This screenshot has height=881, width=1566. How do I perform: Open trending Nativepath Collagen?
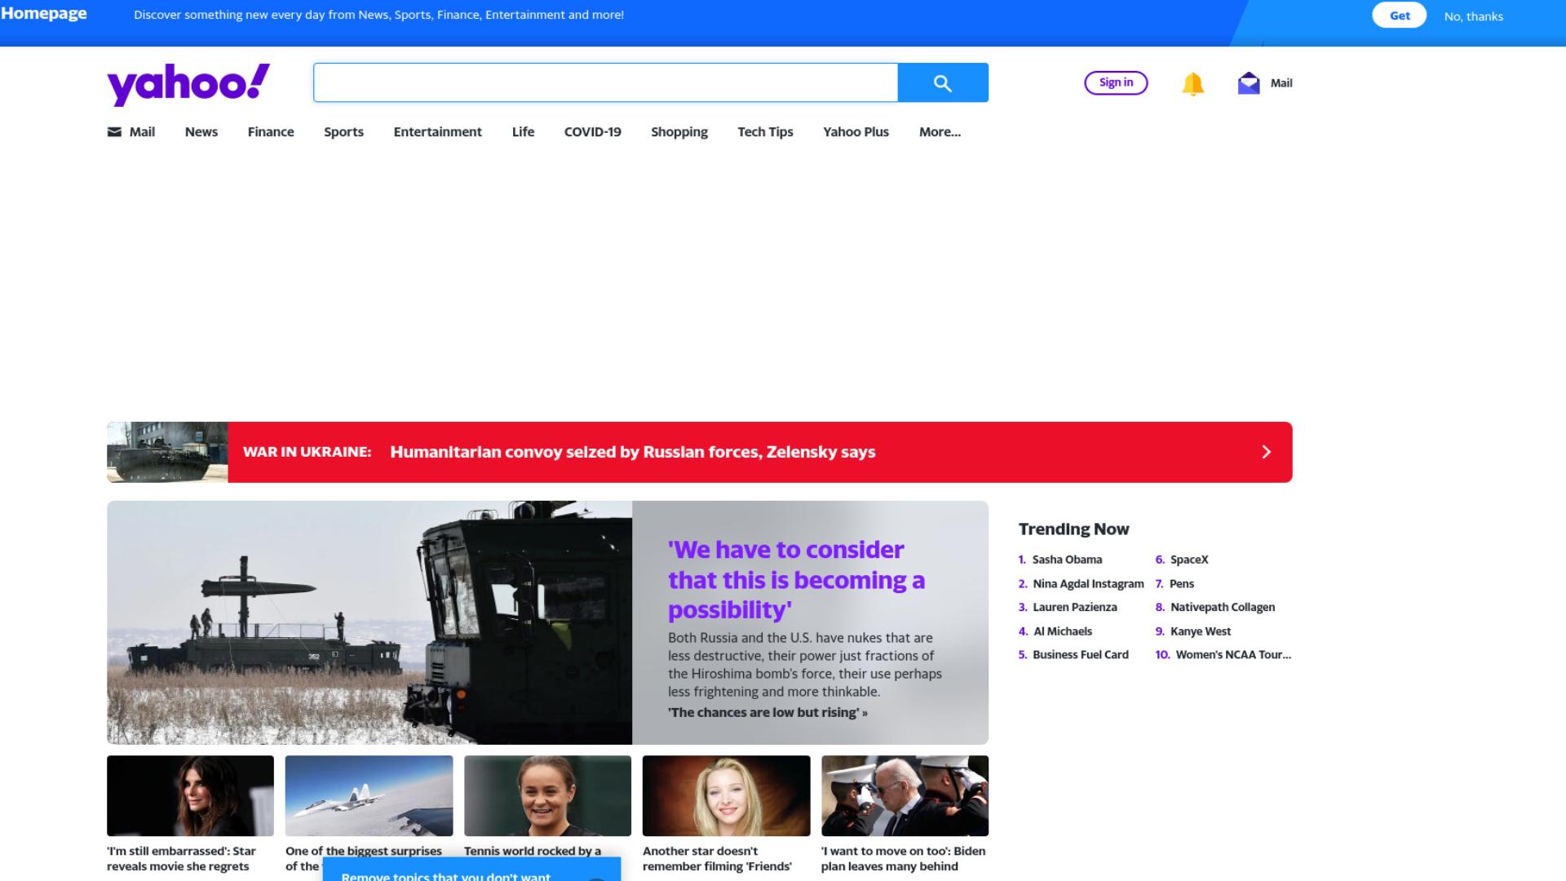click(x=1222, y=608)
